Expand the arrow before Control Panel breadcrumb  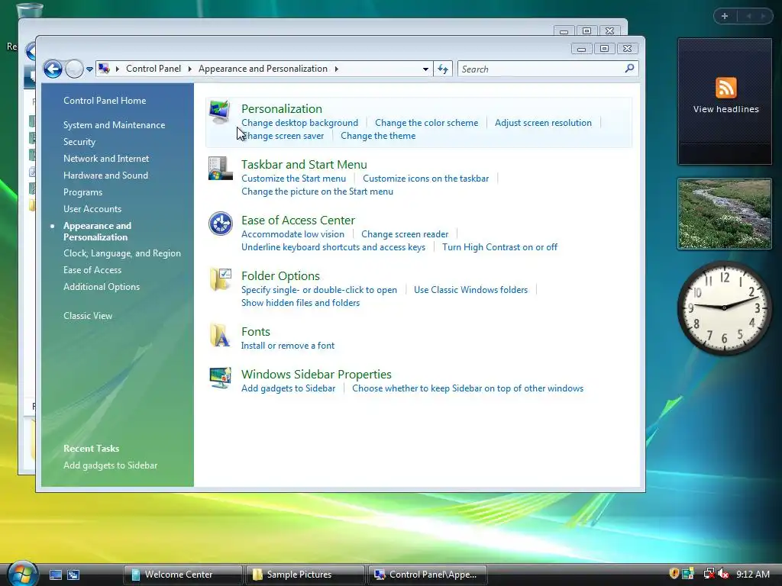click(118, 69)
